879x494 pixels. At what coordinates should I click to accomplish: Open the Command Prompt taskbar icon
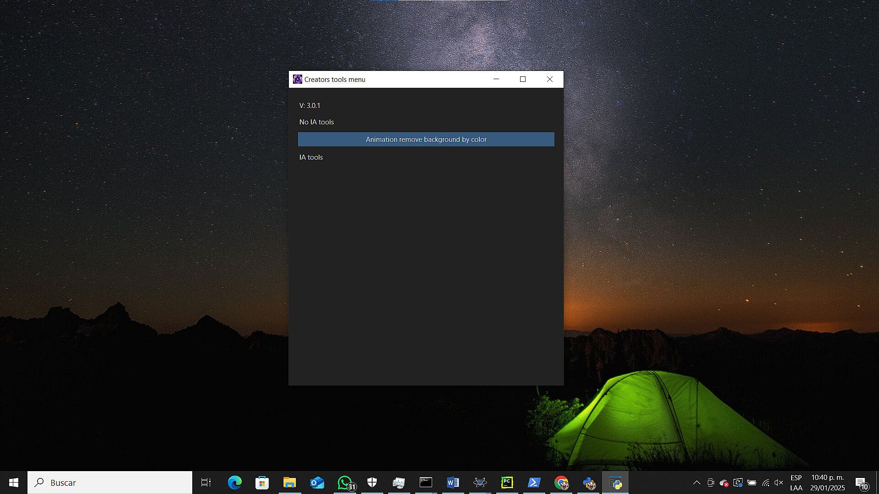click(x=426, y=483)
